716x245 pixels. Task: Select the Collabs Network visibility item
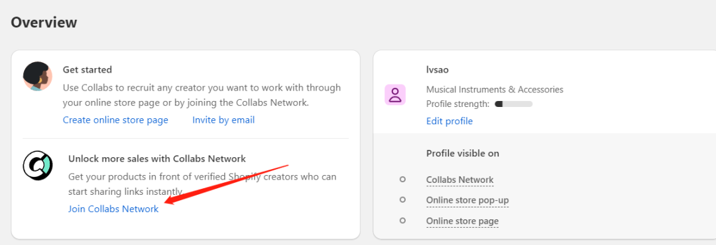[x=460, y=180]
